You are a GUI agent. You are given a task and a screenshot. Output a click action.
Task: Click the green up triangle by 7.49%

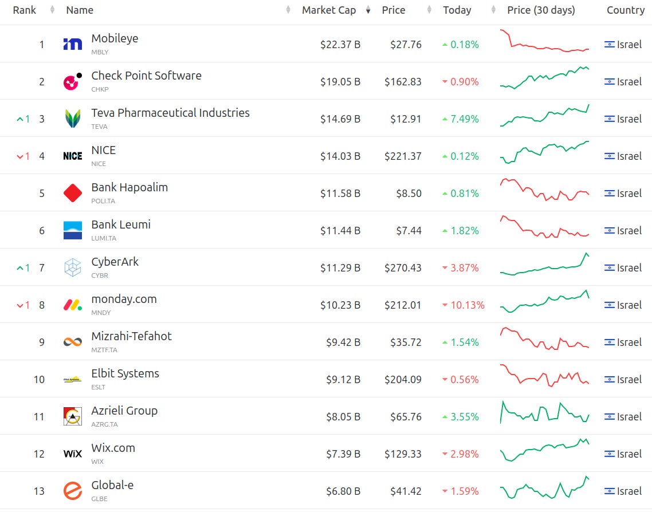point(445,119)
